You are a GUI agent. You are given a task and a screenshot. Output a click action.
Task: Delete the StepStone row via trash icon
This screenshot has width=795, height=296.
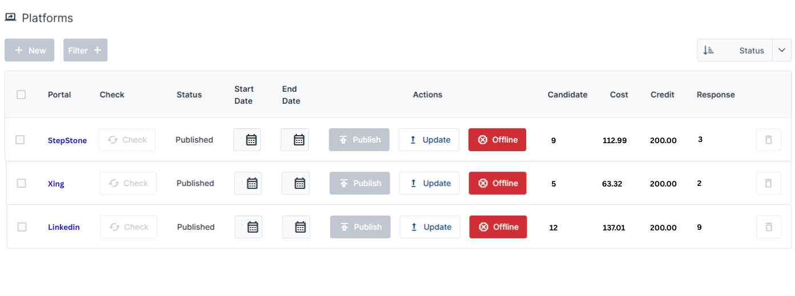[768, 140]
